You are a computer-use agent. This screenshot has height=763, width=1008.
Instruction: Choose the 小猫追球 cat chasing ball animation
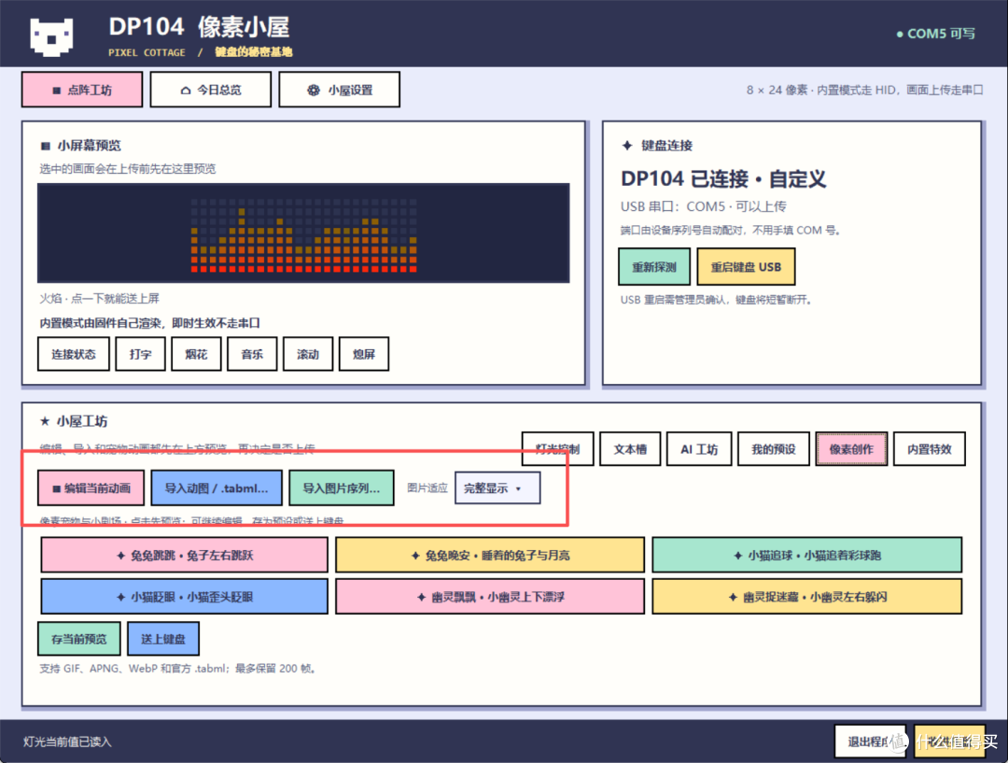tap(806, 555)
